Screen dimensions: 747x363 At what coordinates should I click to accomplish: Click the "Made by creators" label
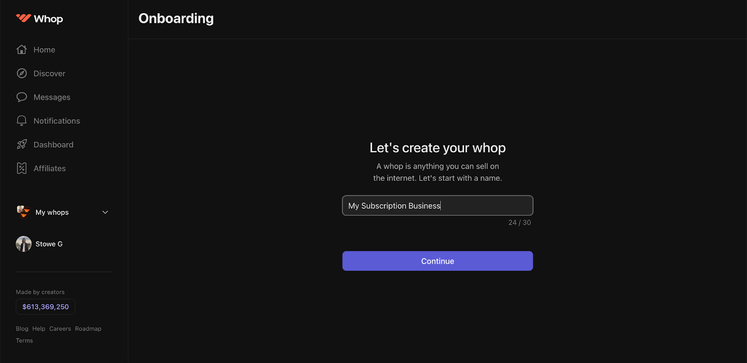pyautogui.click(x=40, y=292)
